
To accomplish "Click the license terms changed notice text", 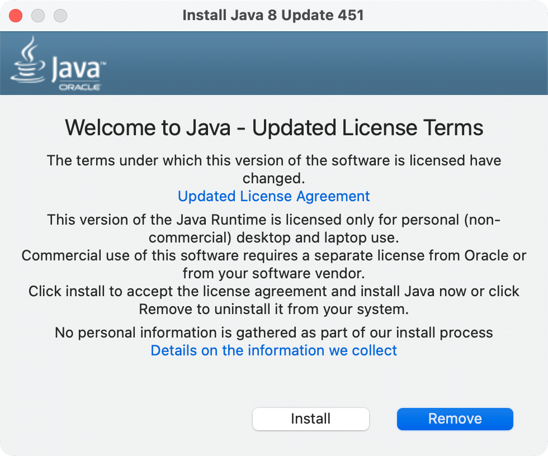I will pyautogui.click(x=273, y=169).
